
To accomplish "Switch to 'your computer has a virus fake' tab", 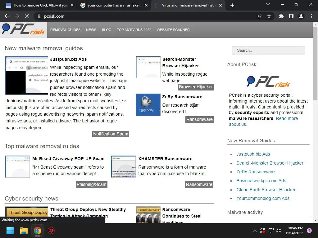I will (x=114, y=5).
